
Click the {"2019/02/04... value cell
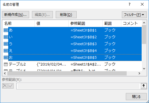(51, 64)
